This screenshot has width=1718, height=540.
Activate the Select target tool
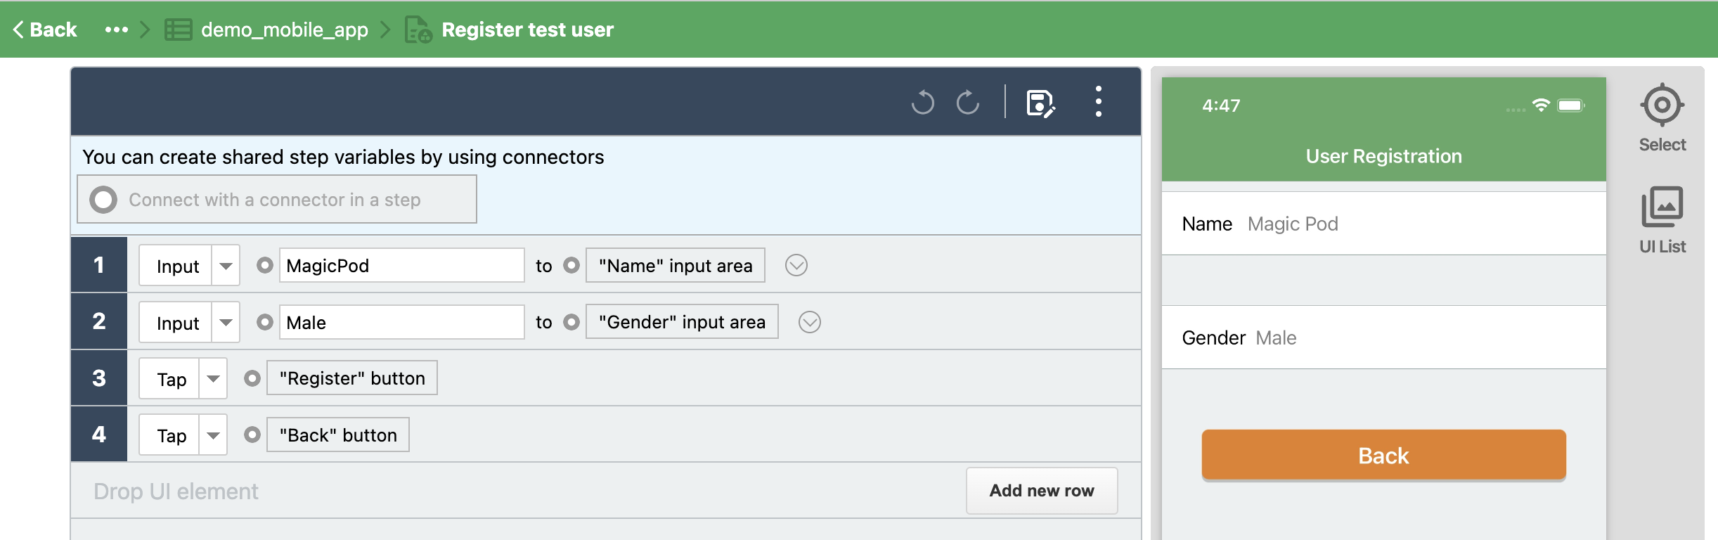pos(1662,118)
